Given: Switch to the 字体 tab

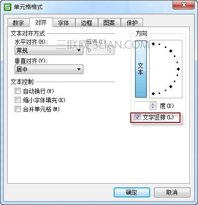Looking at the screenshot, I should tap(64, 23).
